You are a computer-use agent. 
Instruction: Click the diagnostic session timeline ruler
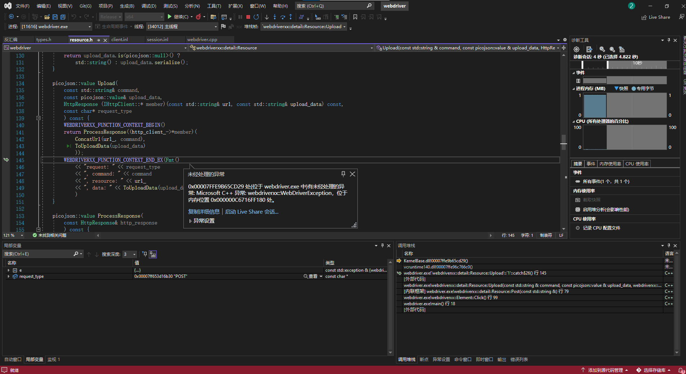click(624, 64)
